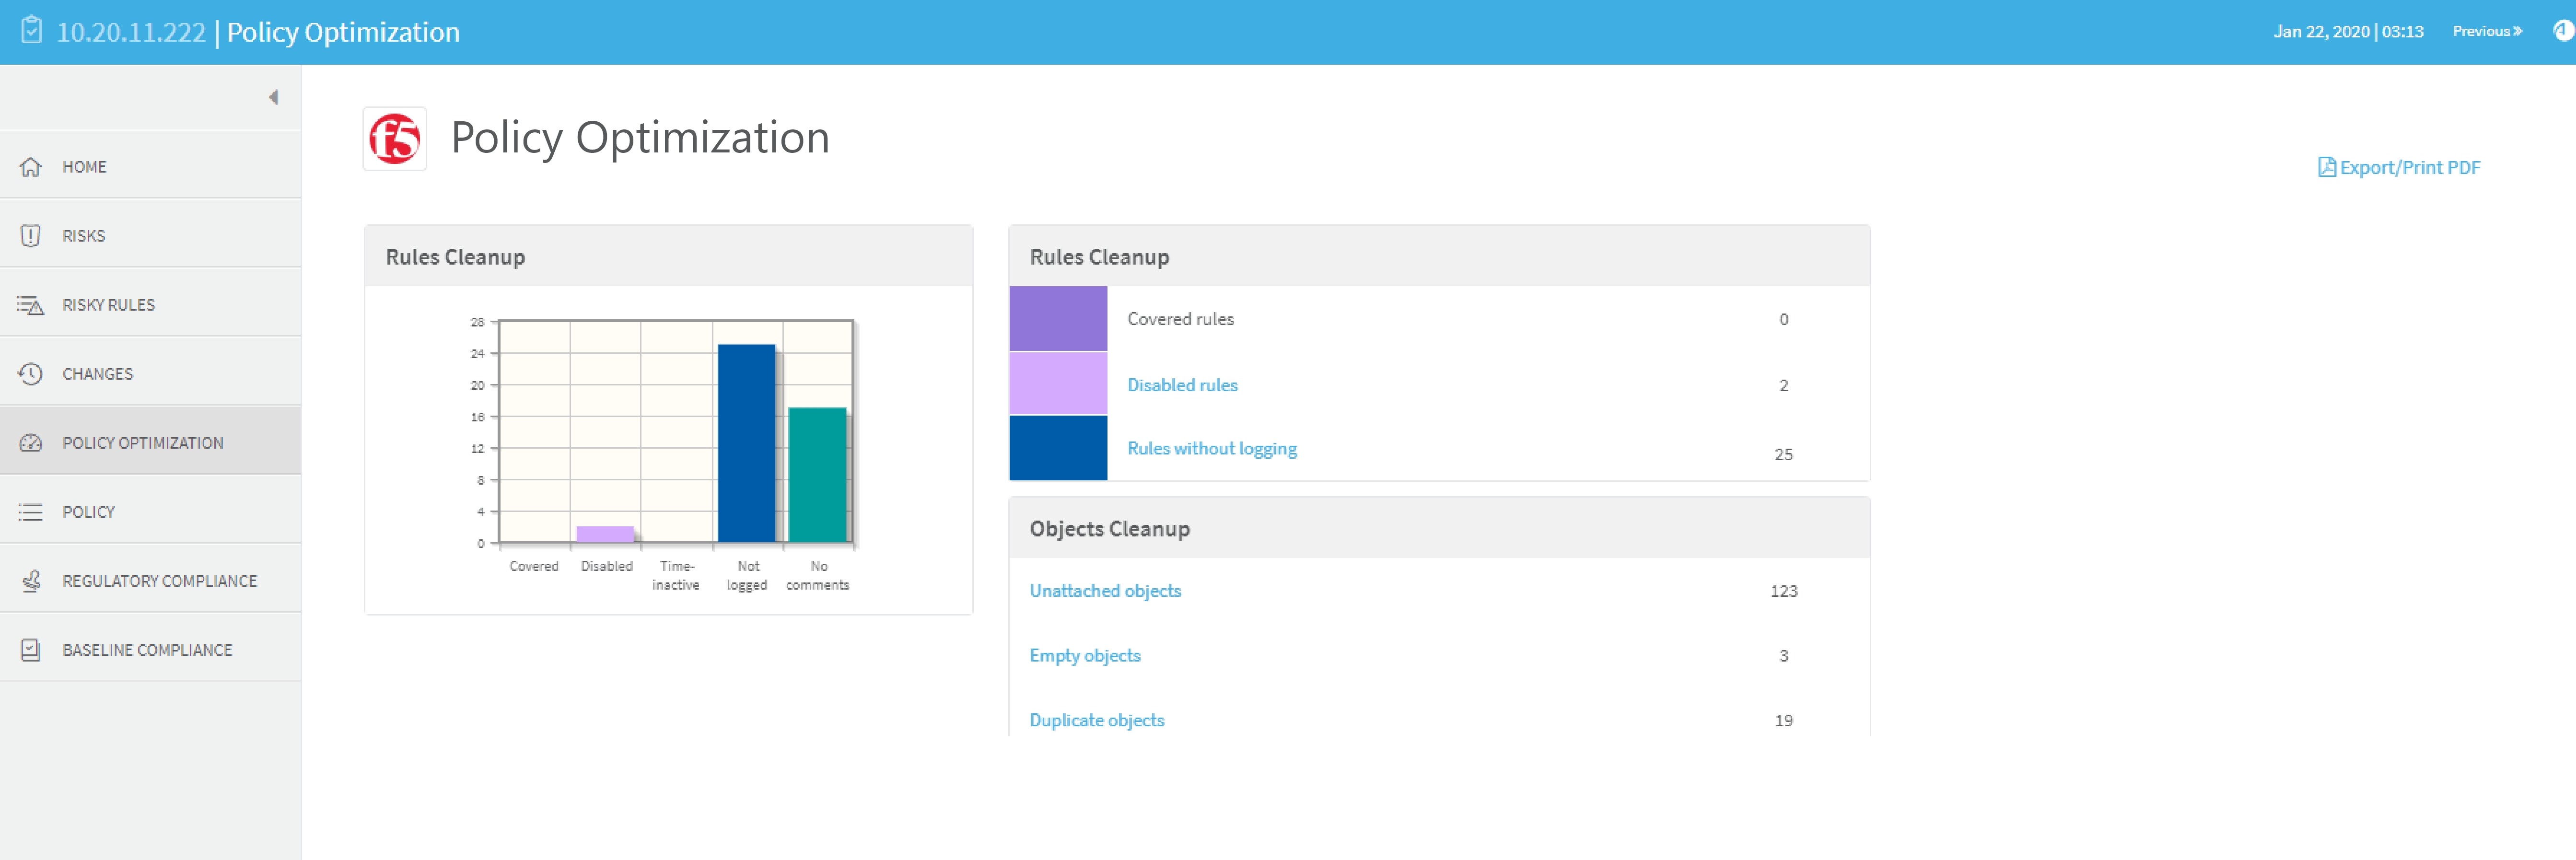Click the lavender Disabled chart bar

click(605, 534)
